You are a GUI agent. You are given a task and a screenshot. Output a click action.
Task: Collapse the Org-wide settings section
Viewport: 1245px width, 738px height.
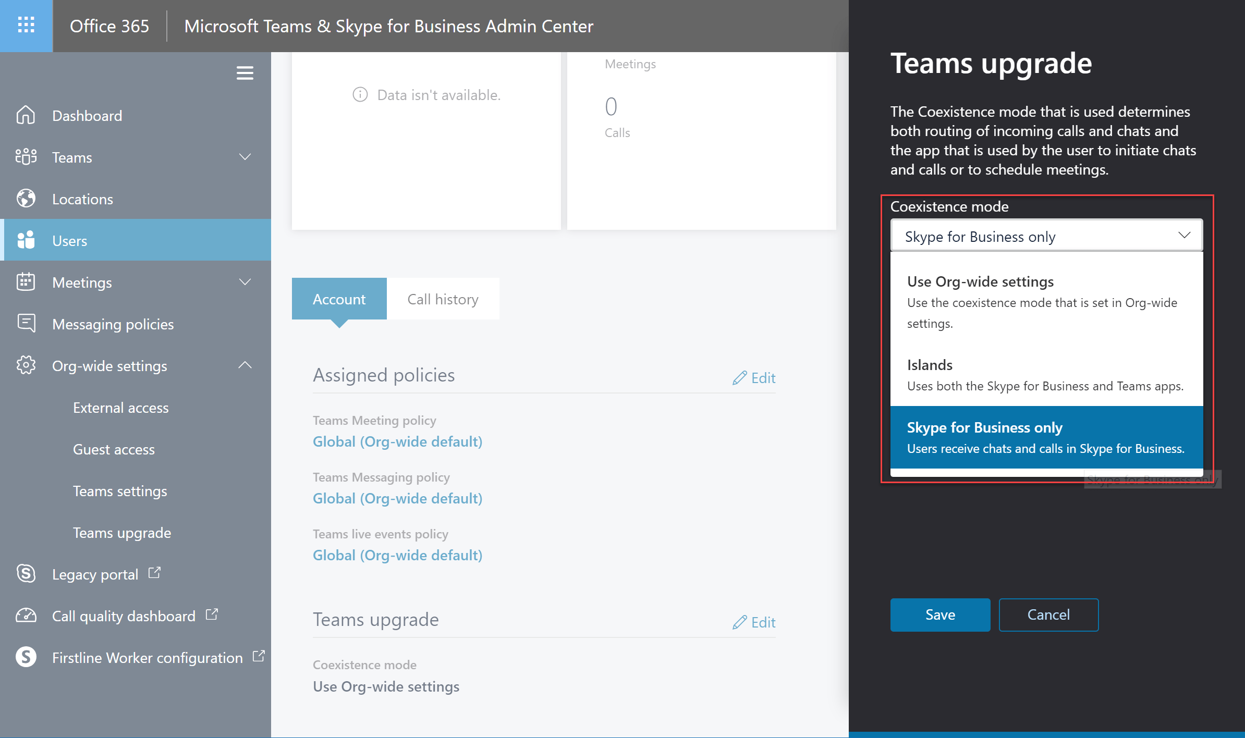click(x=245, y=365)
